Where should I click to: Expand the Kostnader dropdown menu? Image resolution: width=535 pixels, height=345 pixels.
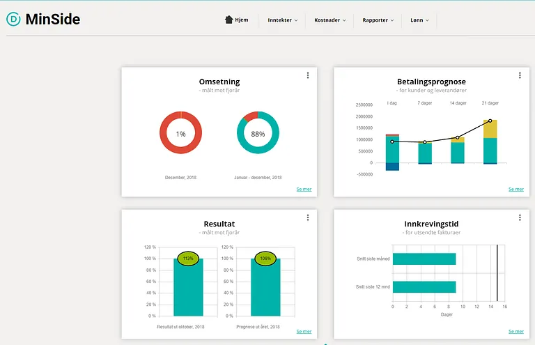tap(330, 20)
